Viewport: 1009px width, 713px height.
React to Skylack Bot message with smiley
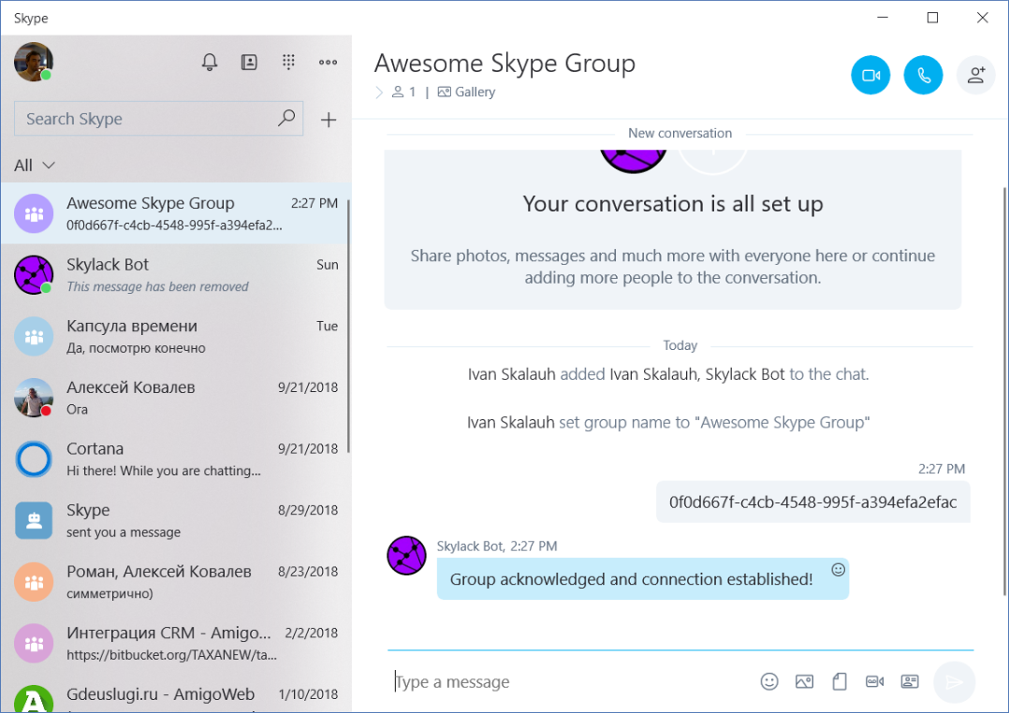pyautogui.click(x=838, y=570)
